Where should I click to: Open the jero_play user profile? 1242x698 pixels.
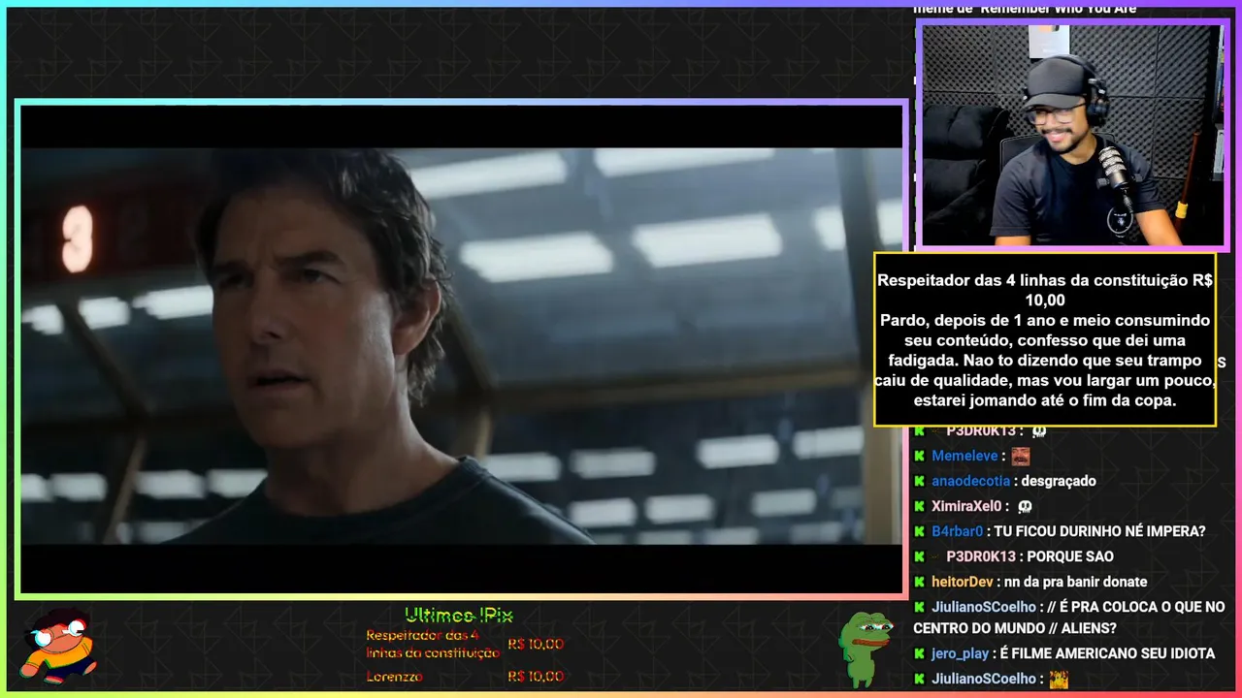pyautogui.click(x=960, y=653)
